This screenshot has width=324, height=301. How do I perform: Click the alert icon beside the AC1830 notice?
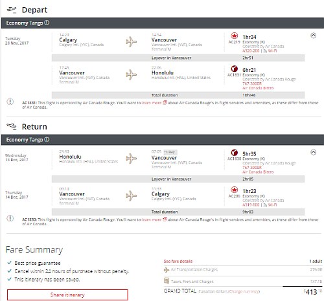pyautogui.click(x=10, y=218)
